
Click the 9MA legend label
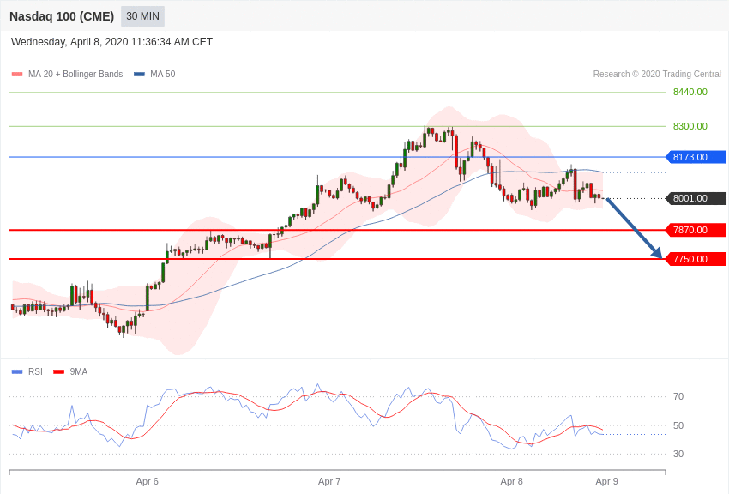click(x=79, y=371)
